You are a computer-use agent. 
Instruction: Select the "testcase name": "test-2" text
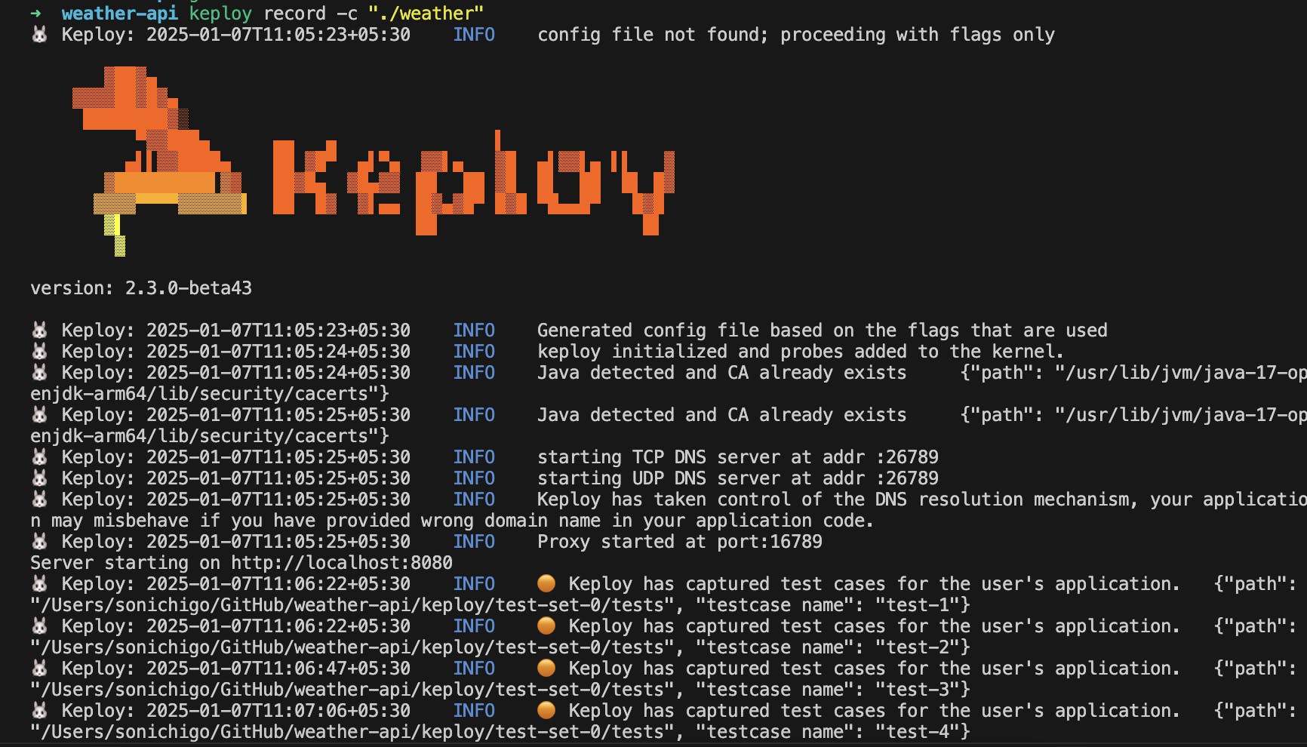[x=828, y=647]
